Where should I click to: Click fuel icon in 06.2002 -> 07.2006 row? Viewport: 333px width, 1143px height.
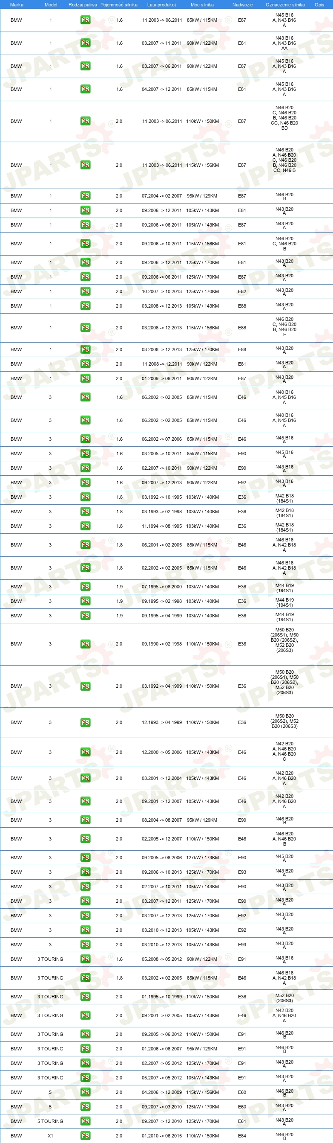(86, 439)
